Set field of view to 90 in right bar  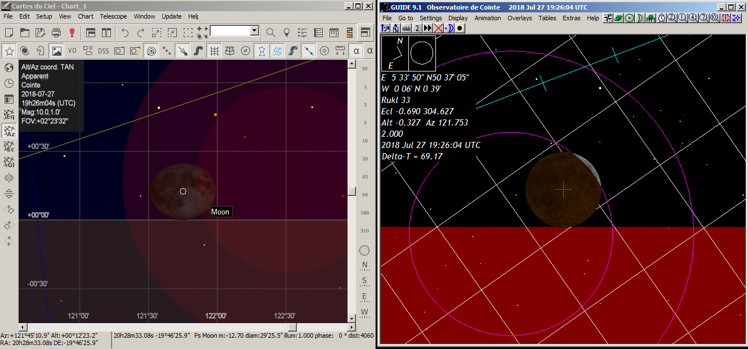point(365,194)
